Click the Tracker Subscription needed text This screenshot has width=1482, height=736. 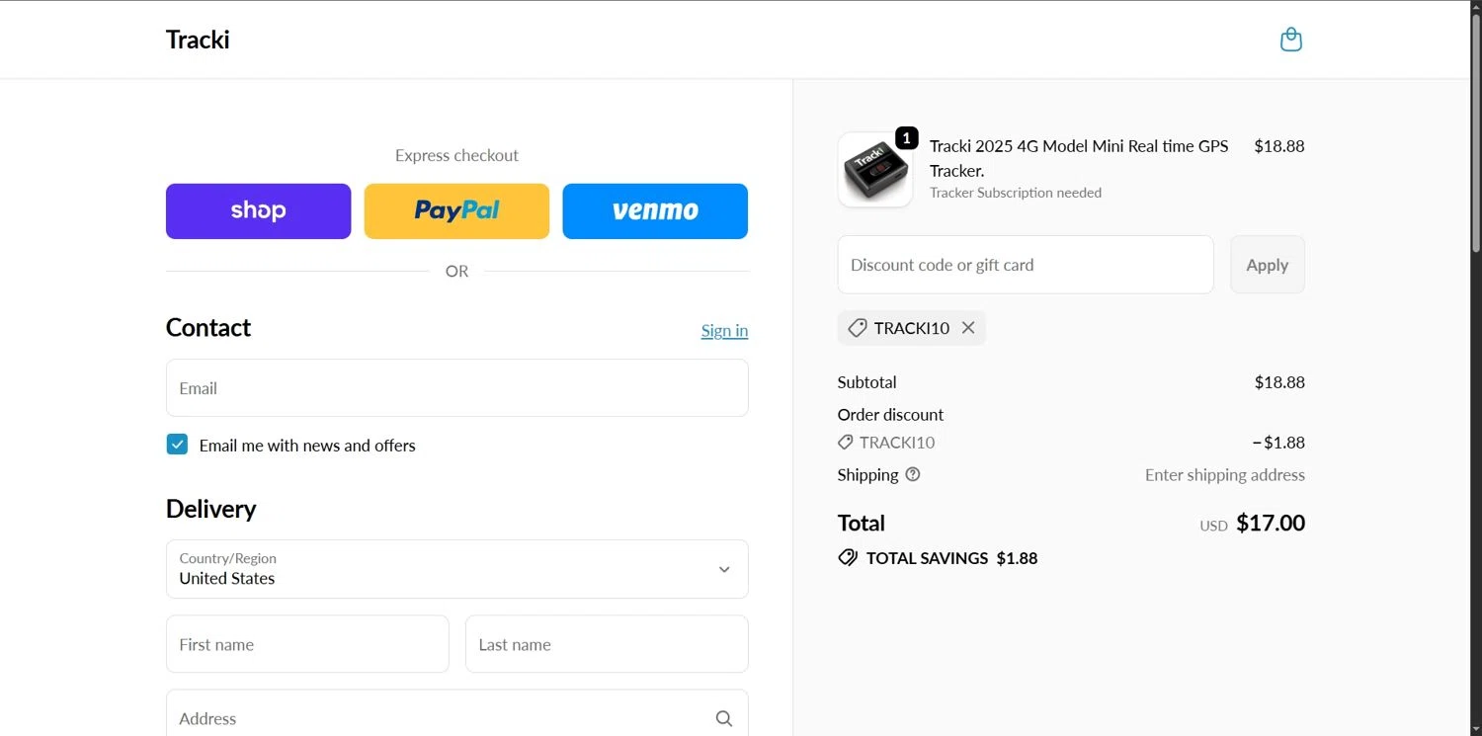[x=1016, y=193]
